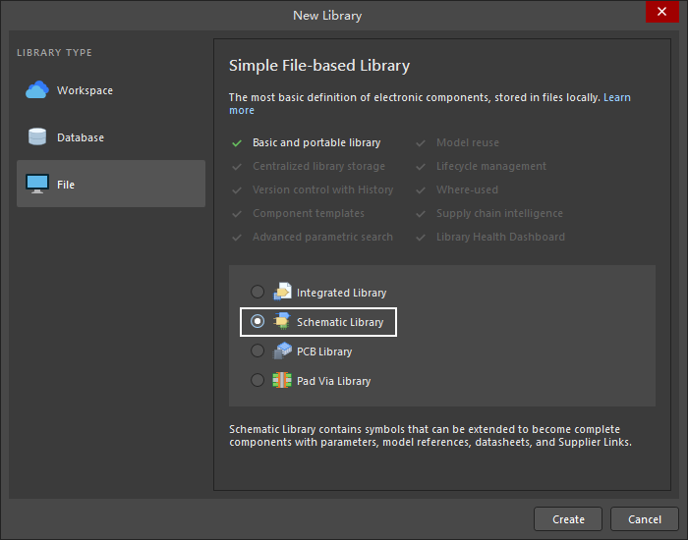Select the Schematic Library radio button
Viewport: 688px width, 540px height.
click(x=258, y=322)
